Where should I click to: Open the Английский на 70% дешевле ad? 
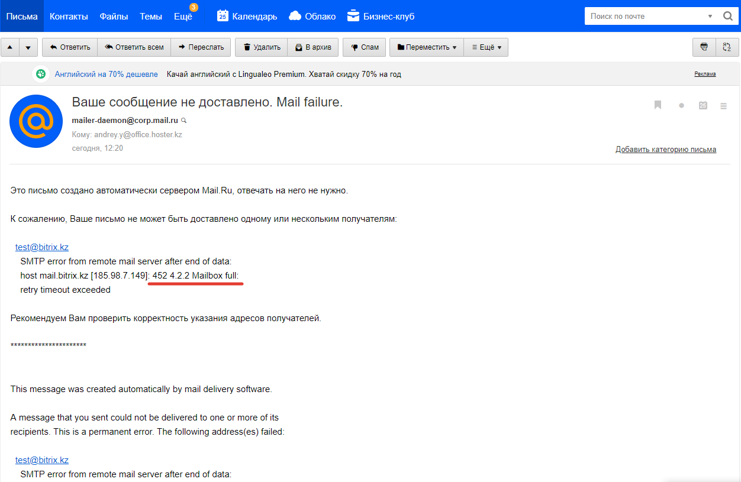106,74
